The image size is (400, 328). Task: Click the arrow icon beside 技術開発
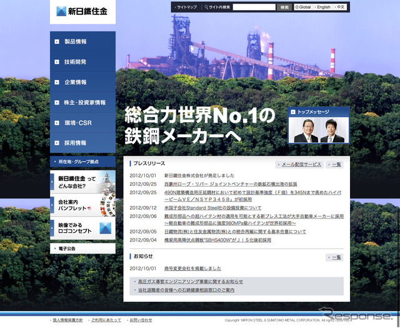[x=57, y=62]
